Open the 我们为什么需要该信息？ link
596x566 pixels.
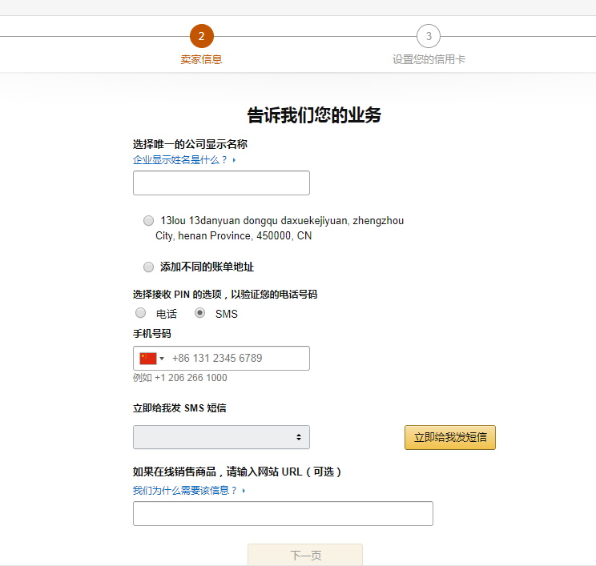pos(189,491)
